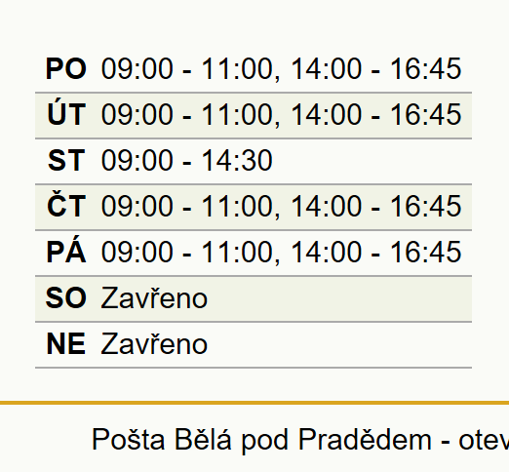Image resolution: width=509 pixels, height=472 pixels.
Task: Click 16:45 closing time in PÁ row
Action: [x=425, y=252]
